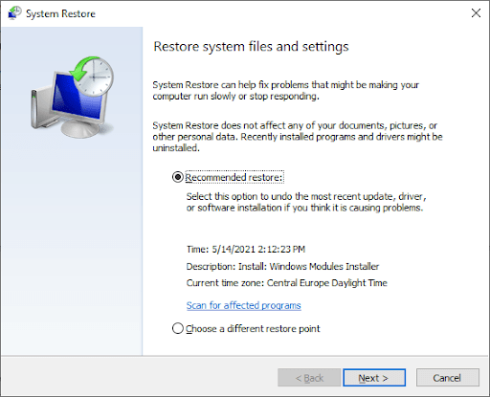Open the Scan for affected programs link

(243, 305)
